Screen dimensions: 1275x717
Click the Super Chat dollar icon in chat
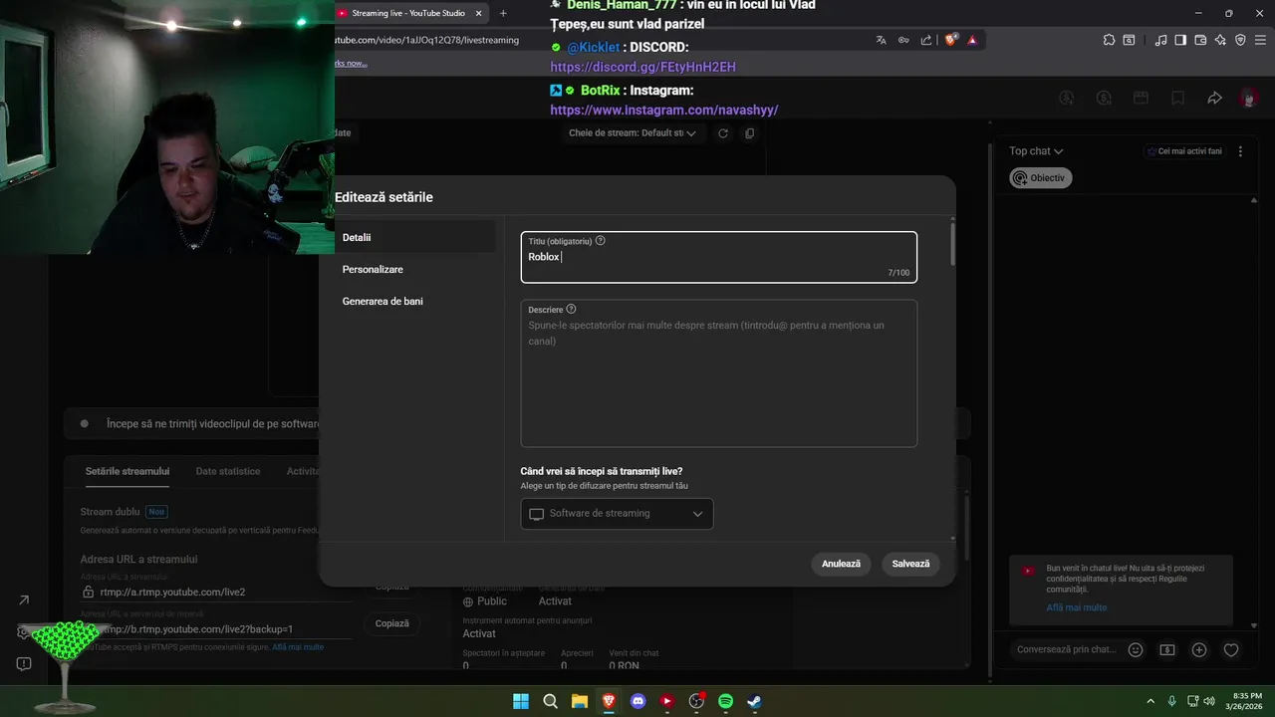coord(1167,649)
